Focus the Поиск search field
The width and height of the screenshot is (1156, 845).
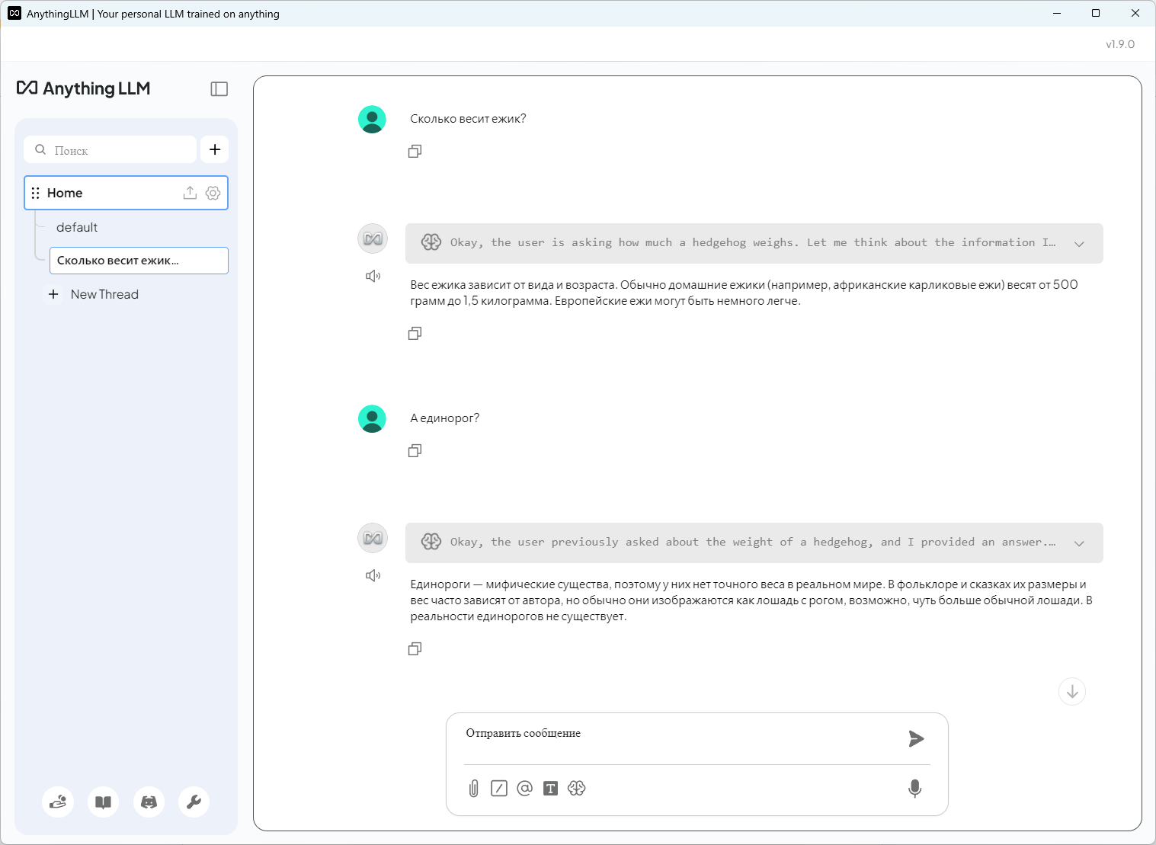click(x=110, y=149)
